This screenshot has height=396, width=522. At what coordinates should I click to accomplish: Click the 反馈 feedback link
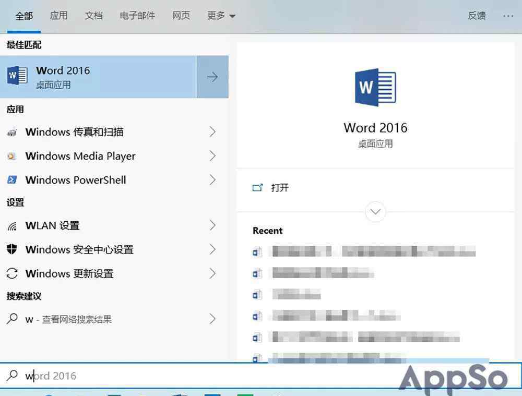click(x=477, y=16)
